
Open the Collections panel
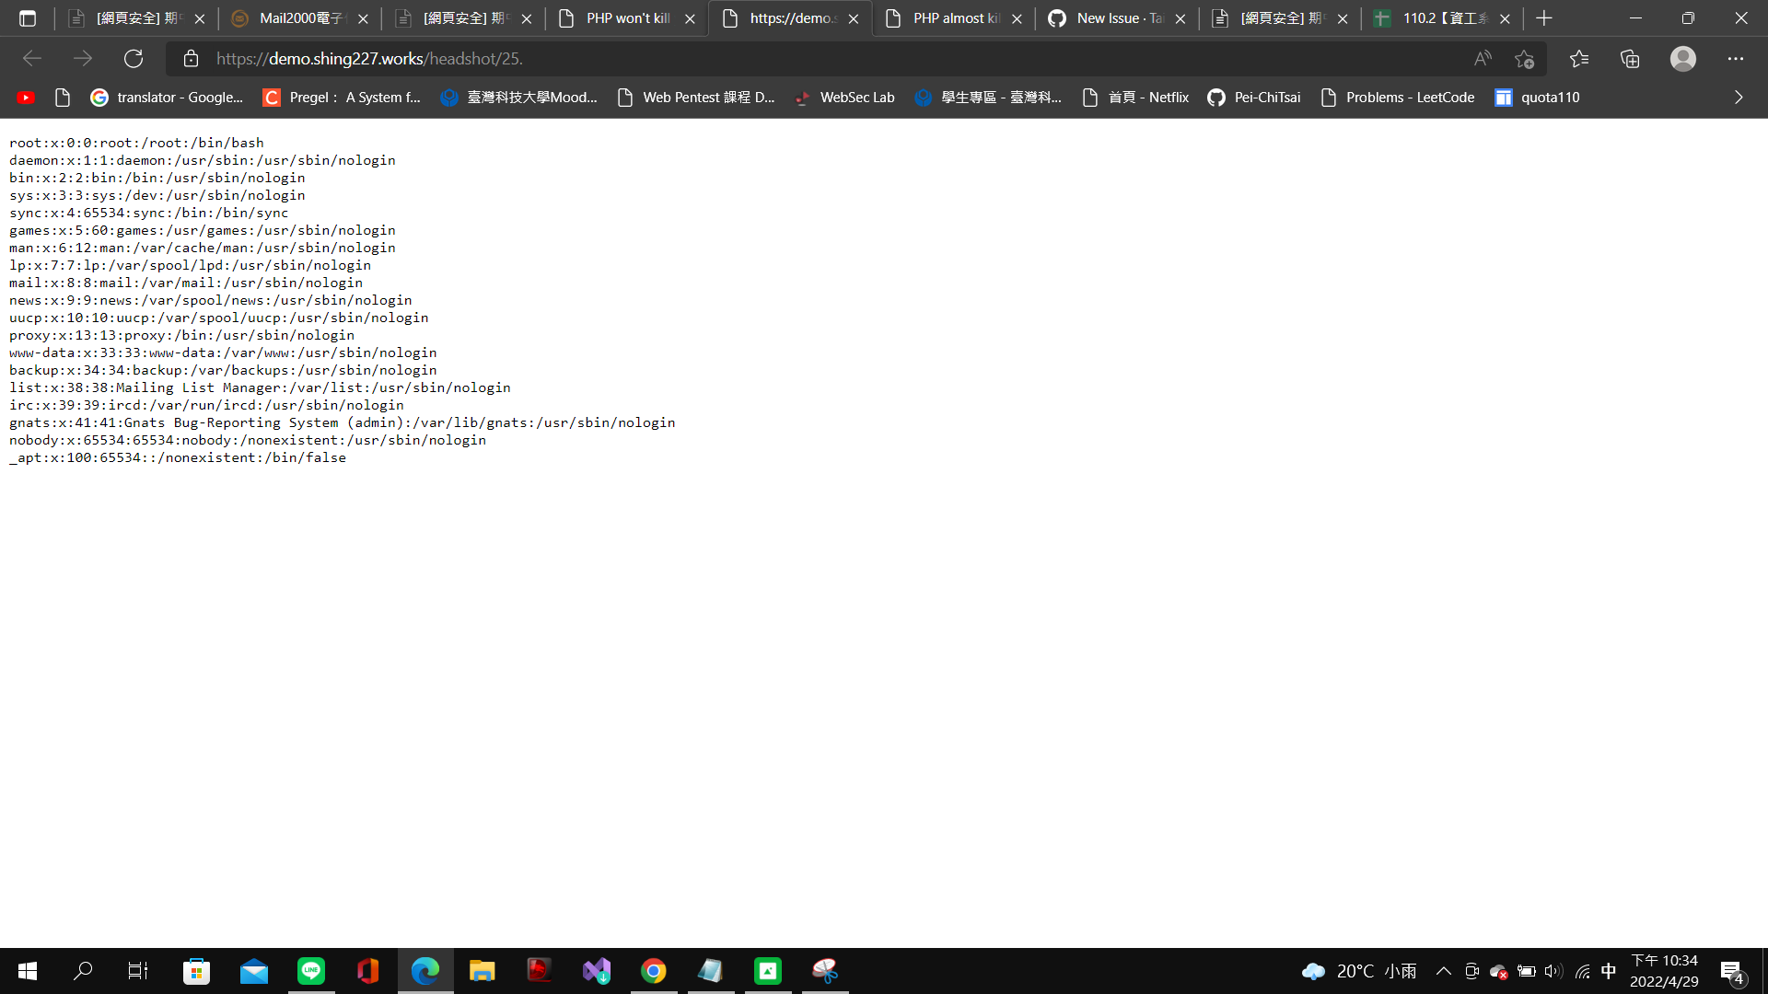(1630, 58)
